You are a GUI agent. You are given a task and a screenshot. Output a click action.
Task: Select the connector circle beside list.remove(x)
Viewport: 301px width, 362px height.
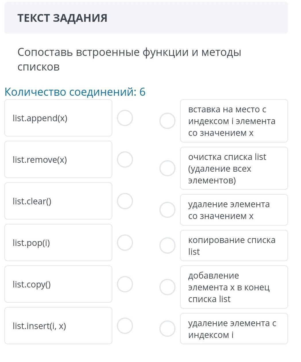(x=125, y=160)
